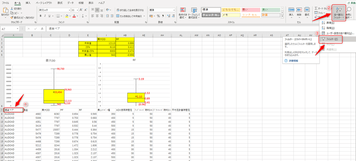
Task: Choose Custom Sort (ユーザー設定の並べ替え)
Action: click(x=338, y=33)
